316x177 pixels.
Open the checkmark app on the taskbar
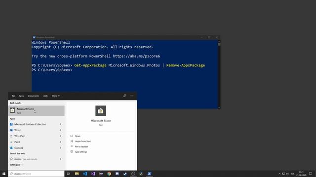(x=125, y=174)
